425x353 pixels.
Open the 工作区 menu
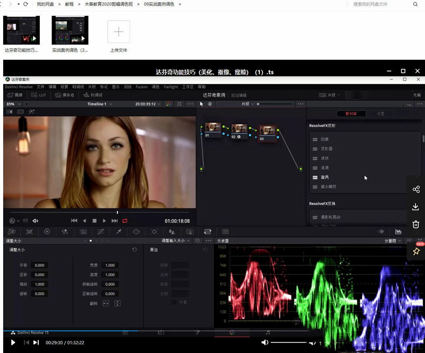click(188, 87)
